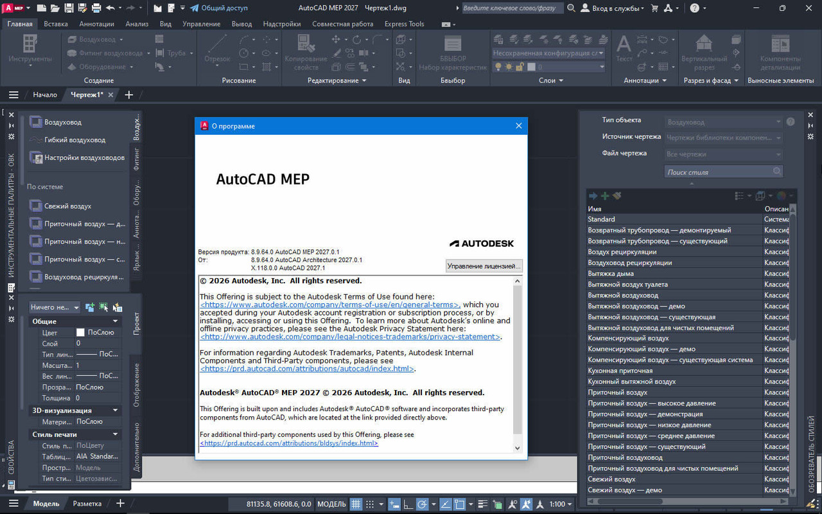This screenshot has width=822, height=514.
Task: Collapse the Стиль печати properties section
Action: tap(116, 434)
